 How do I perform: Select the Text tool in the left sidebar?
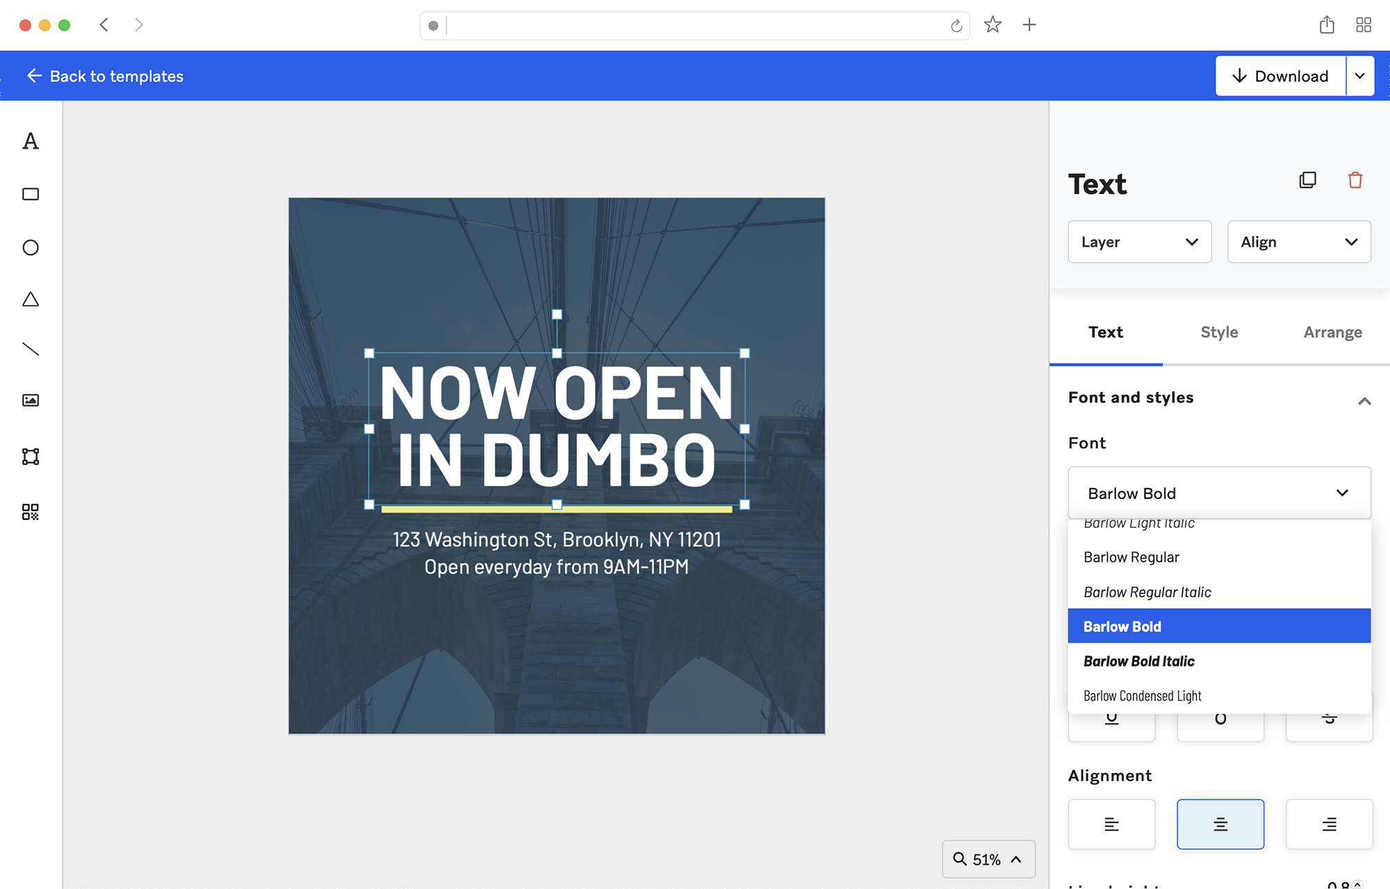coord(30,142)
